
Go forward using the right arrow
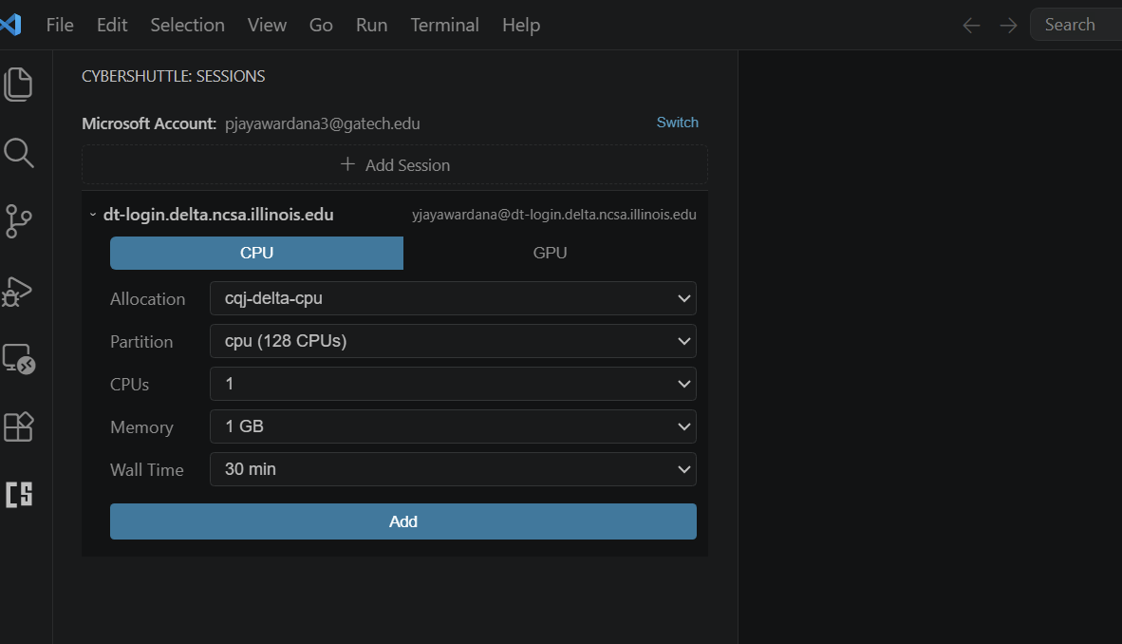click(x=1008, y=26)
